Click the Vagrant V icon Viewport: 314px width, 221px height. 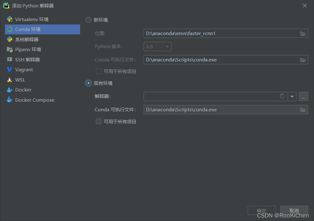(9, 69)
